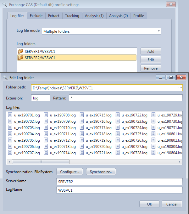189x214 pixels.
Task: Click file icon of u_ex190729.log
Action: tap(153, 115)
